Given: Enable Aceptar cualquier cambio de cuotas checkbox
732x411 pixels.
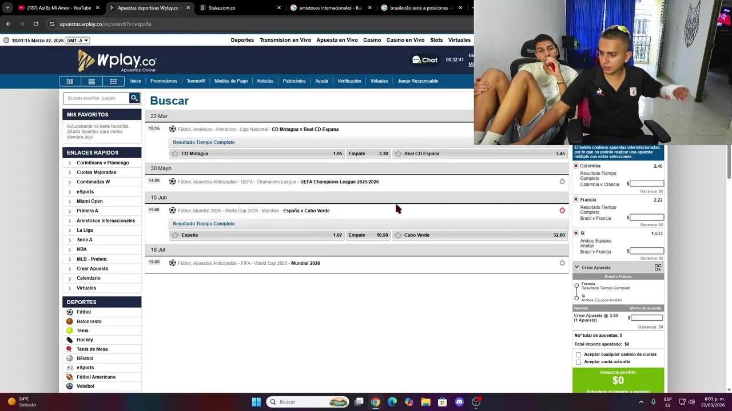Looking at the screenshot, I should pyautogui.click(x=578, y=354).
